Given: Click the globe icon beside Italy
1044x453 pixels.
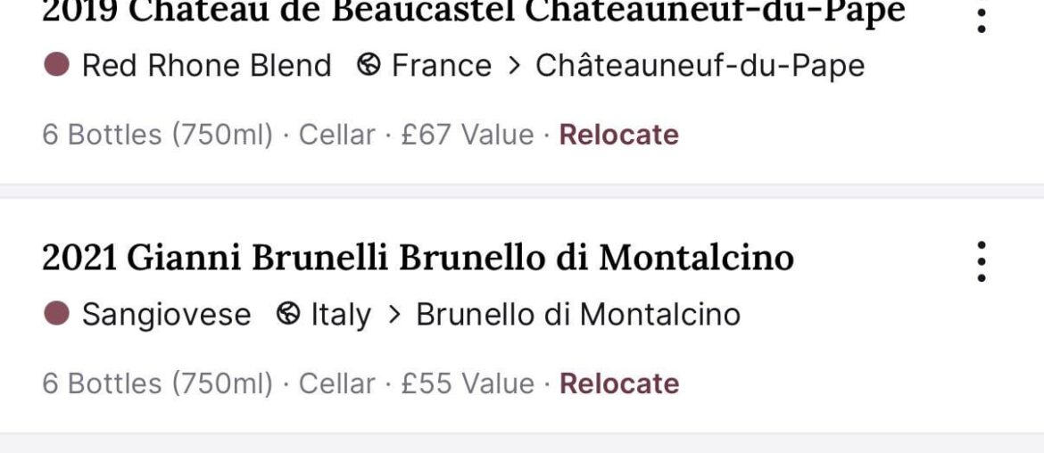Looking at the screenshot, I should (288, 315).
